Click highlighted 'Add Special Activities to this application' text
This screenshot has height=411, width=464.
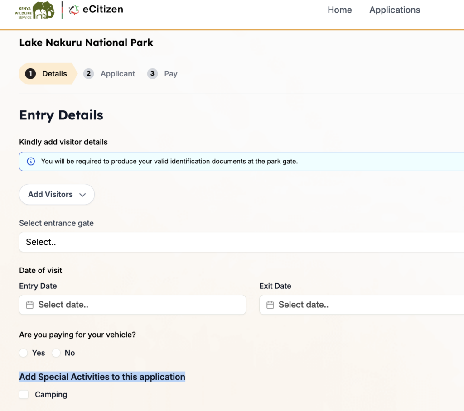(102, 377)
